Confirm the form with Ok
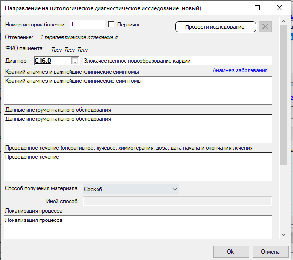 (x=230, y=251)
